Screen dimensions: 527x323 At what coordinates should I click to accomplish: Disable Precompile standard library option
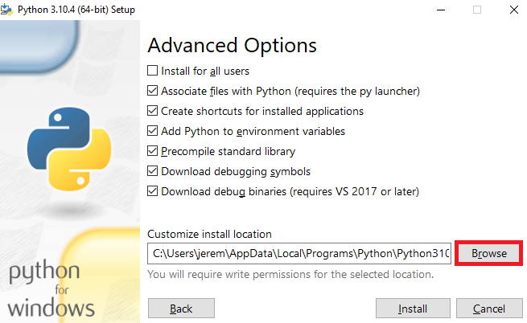pos(152,151)
